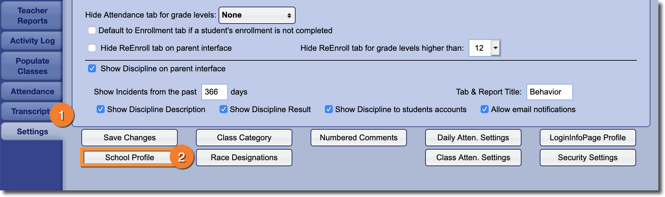Uncheck Allow email notifications
This screenshot has height=197, width=665.
pos(484,109)
